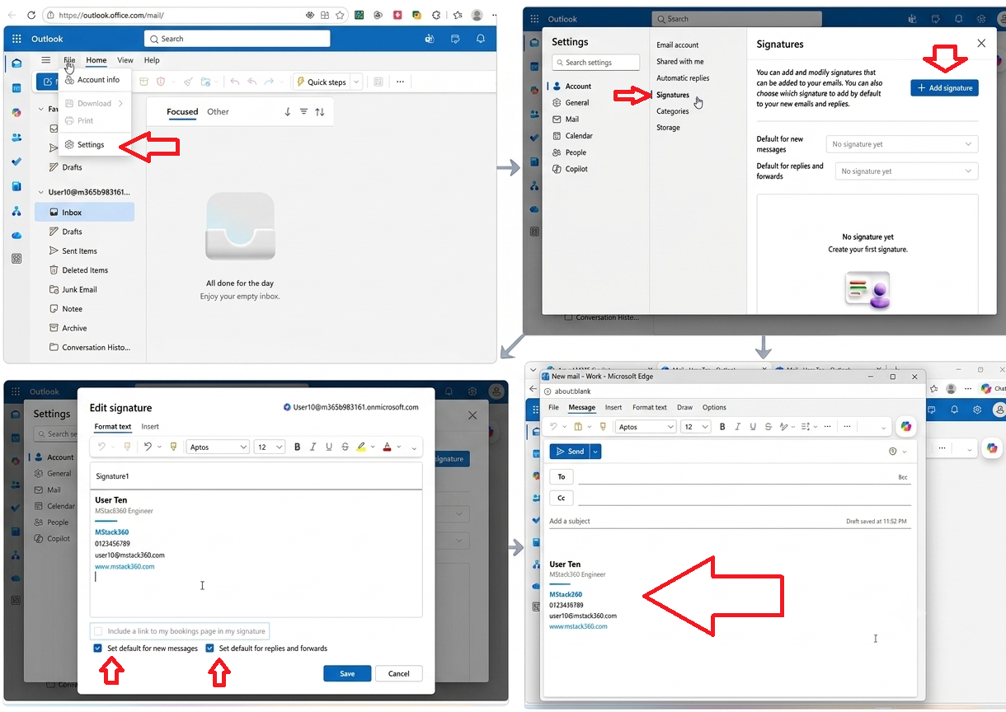1006x712 pixels.
Task: Select Automatic replies in the settings list
Action: tap(683, 78)
